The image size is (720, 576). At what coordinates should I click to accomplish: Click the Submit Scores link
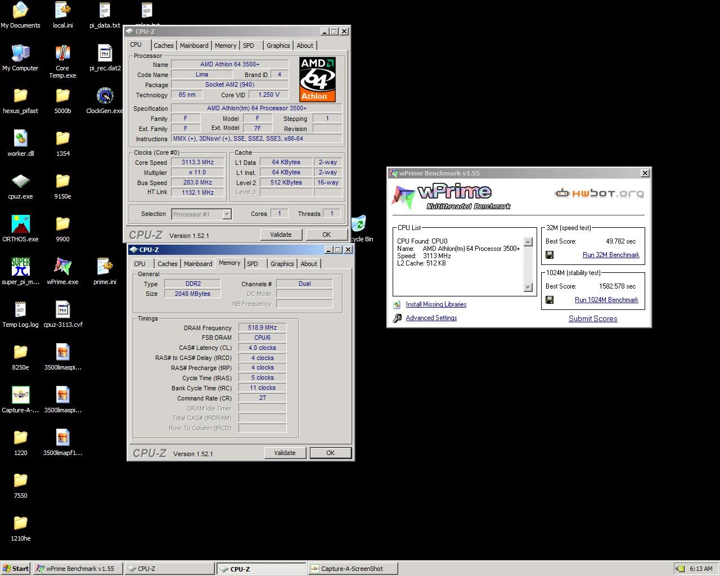tap(593, 318)
